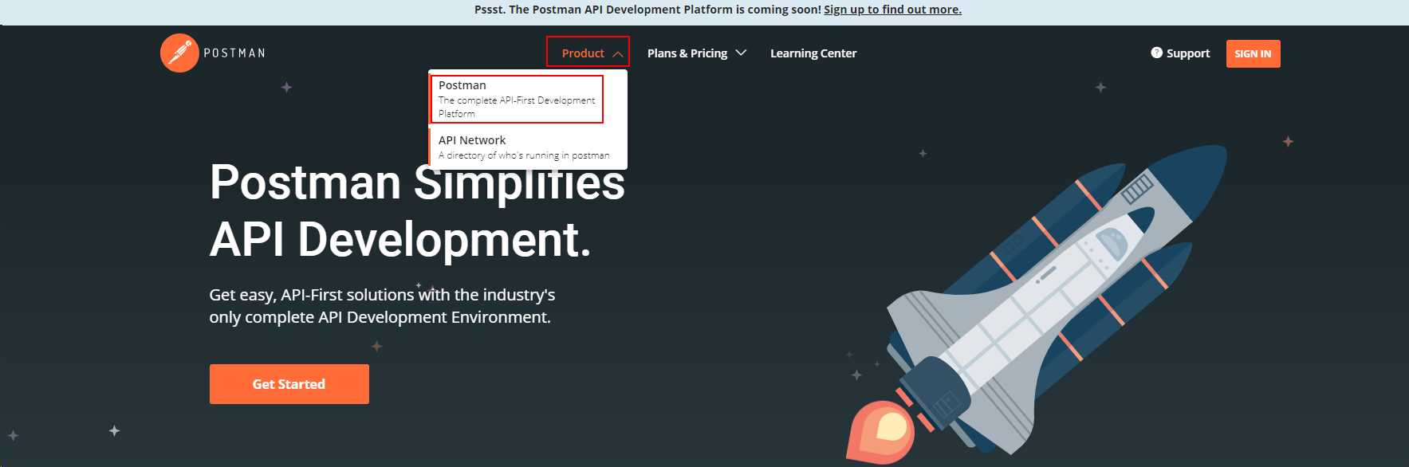Click the Get Started button

tap(289, 384)
